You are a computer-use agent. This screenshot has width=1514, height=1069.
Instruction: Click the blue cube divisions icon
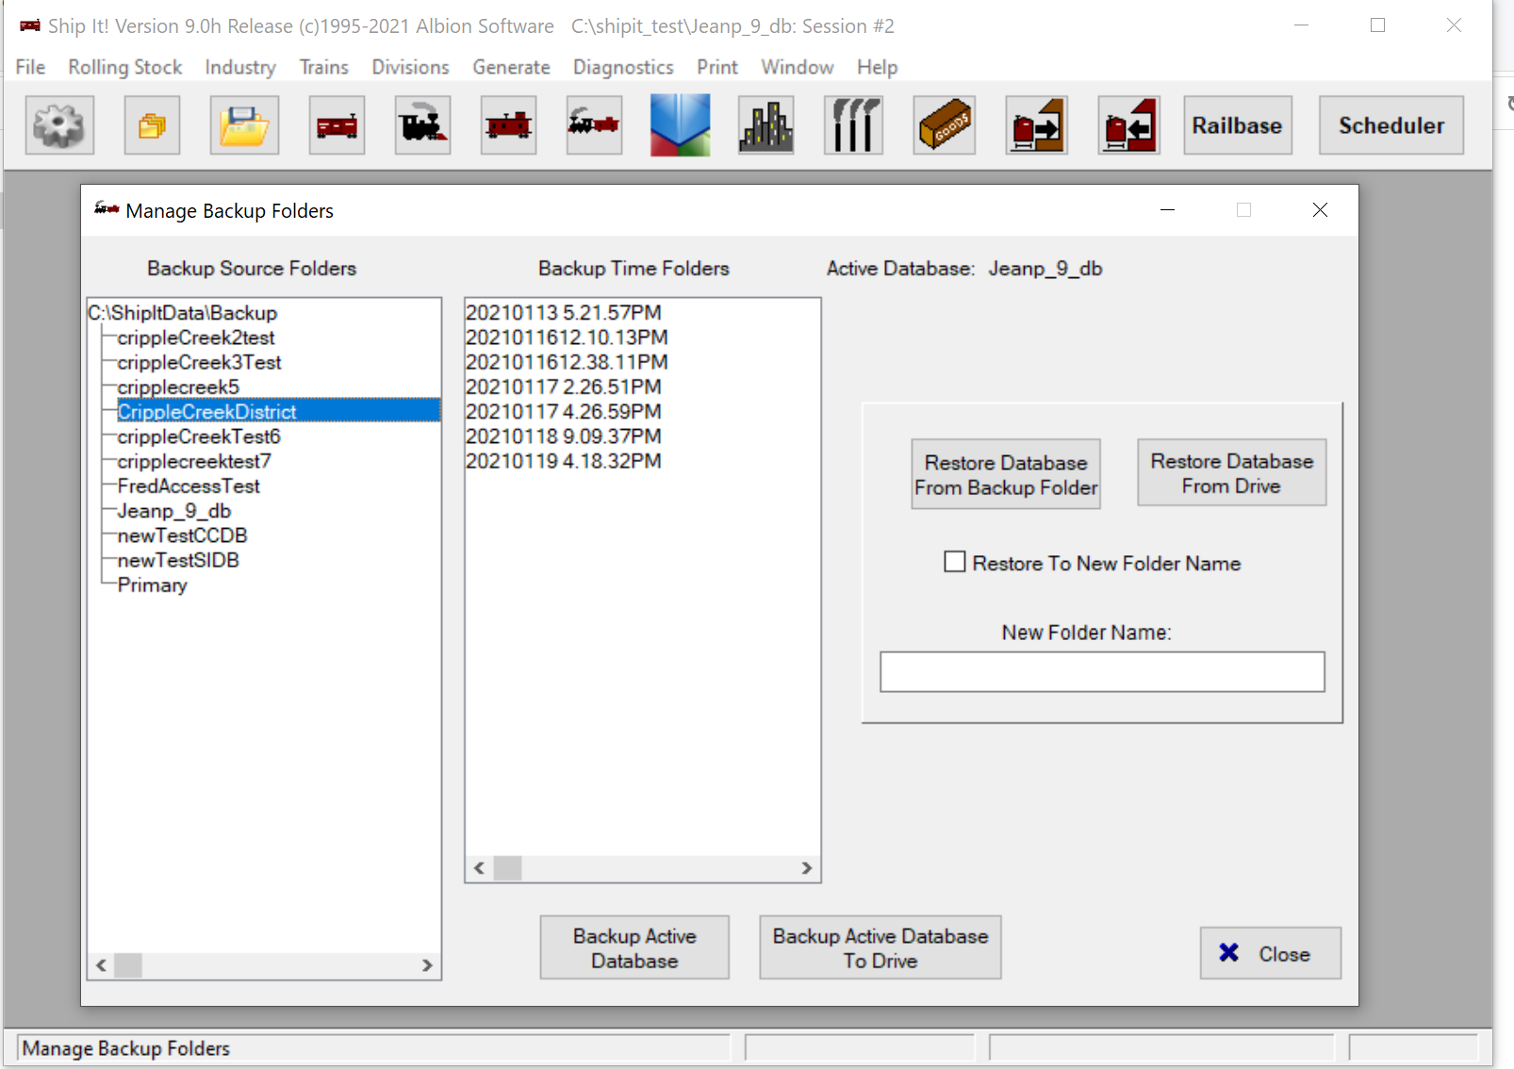[x=680, y=125]
